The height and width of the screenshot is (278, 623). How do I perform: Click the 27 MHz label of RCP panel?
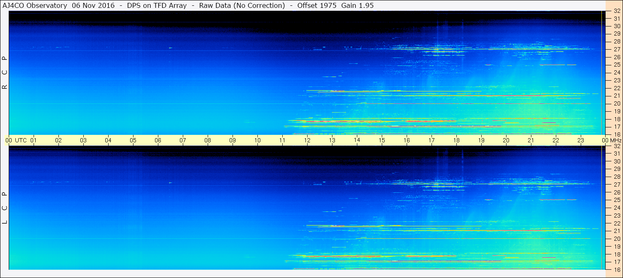coord(617,49)
